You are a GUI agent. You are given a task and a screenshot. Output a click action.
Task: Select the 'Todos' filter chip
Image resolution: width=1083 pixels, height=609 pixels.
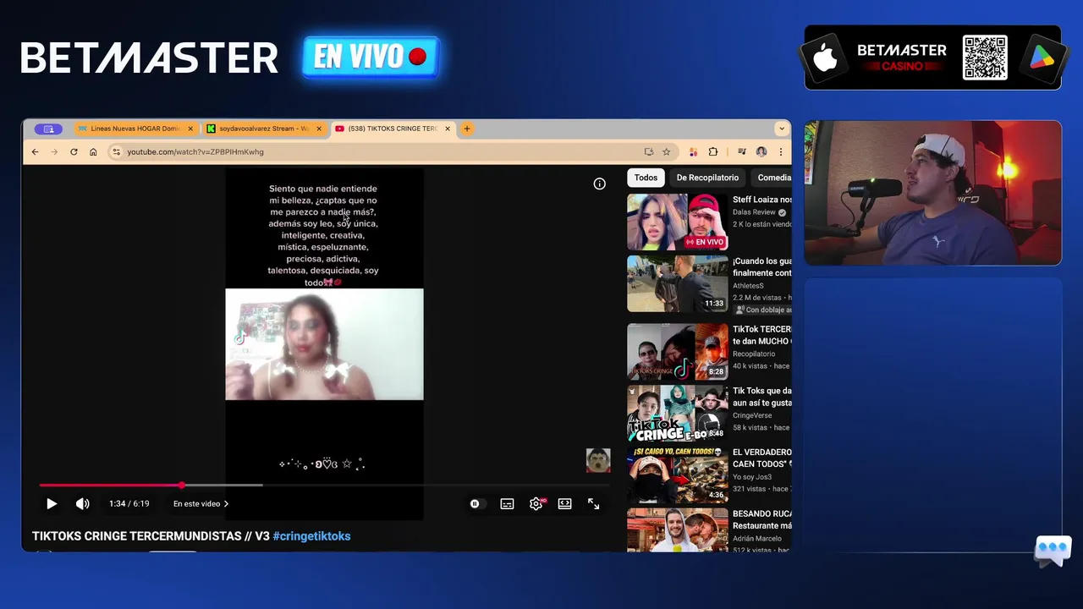tap(646, 178)
